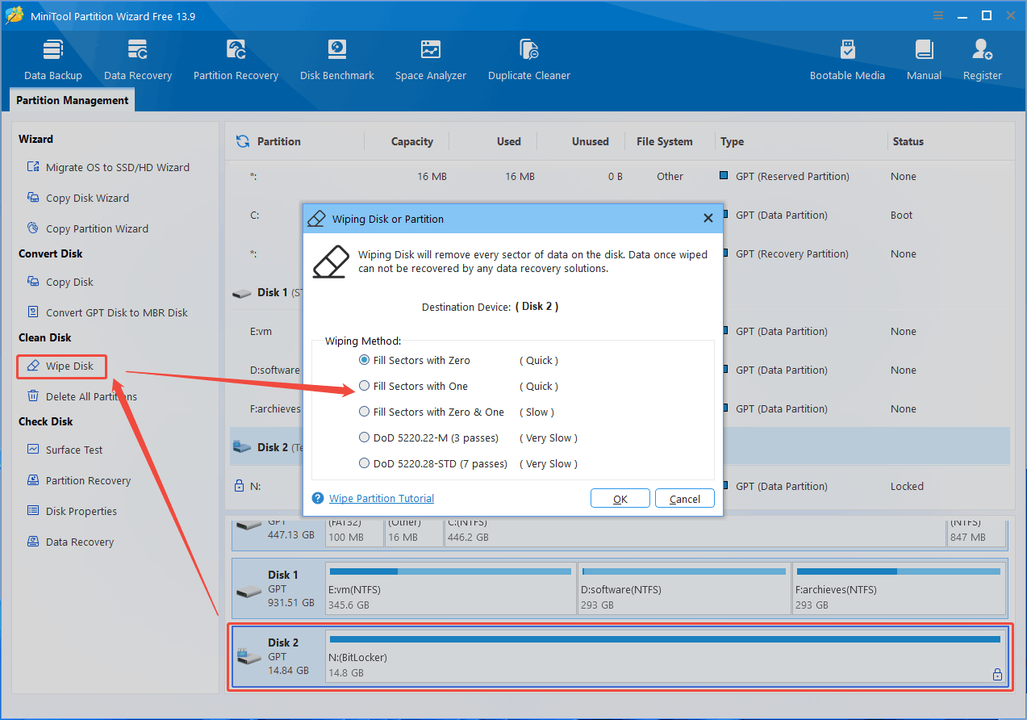Click the help icon beside Wipe Partition Tutorial
1027x720 pixels.
318,498
